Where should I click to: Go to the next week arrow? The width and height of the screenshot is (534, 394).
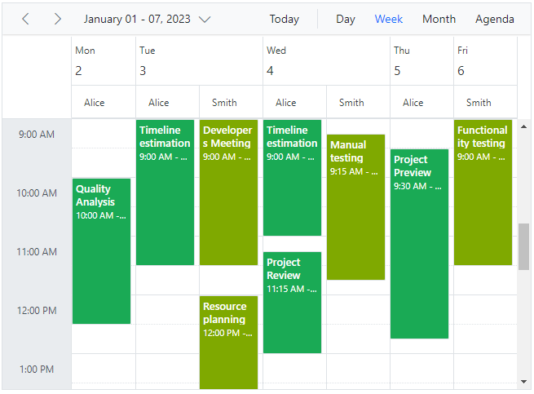pyautogui.click(x=57, y=19)
